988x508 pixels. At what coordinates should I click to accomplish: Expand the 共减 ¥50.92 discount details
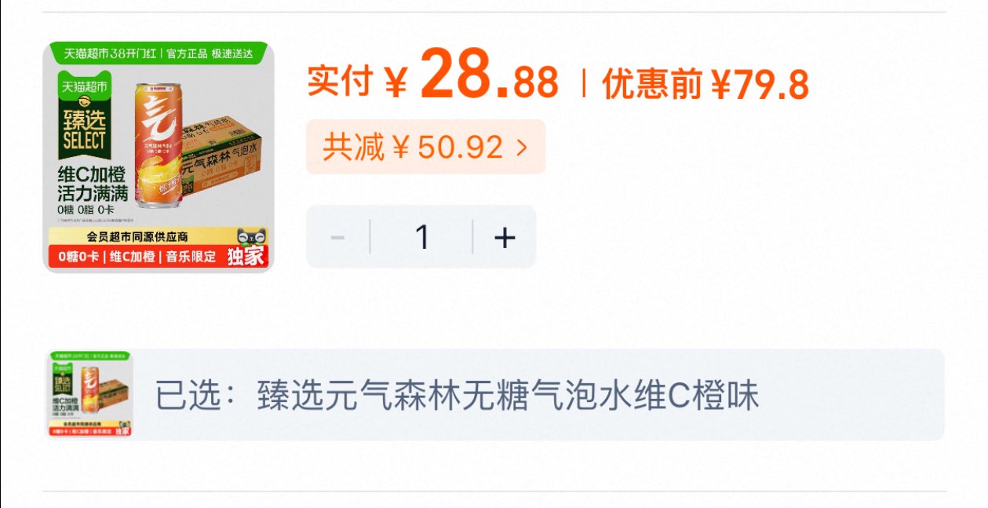(425, 147)
